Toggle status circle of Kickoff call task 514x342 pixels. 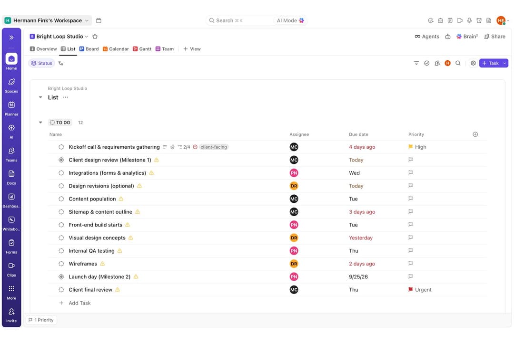[61, 147]
